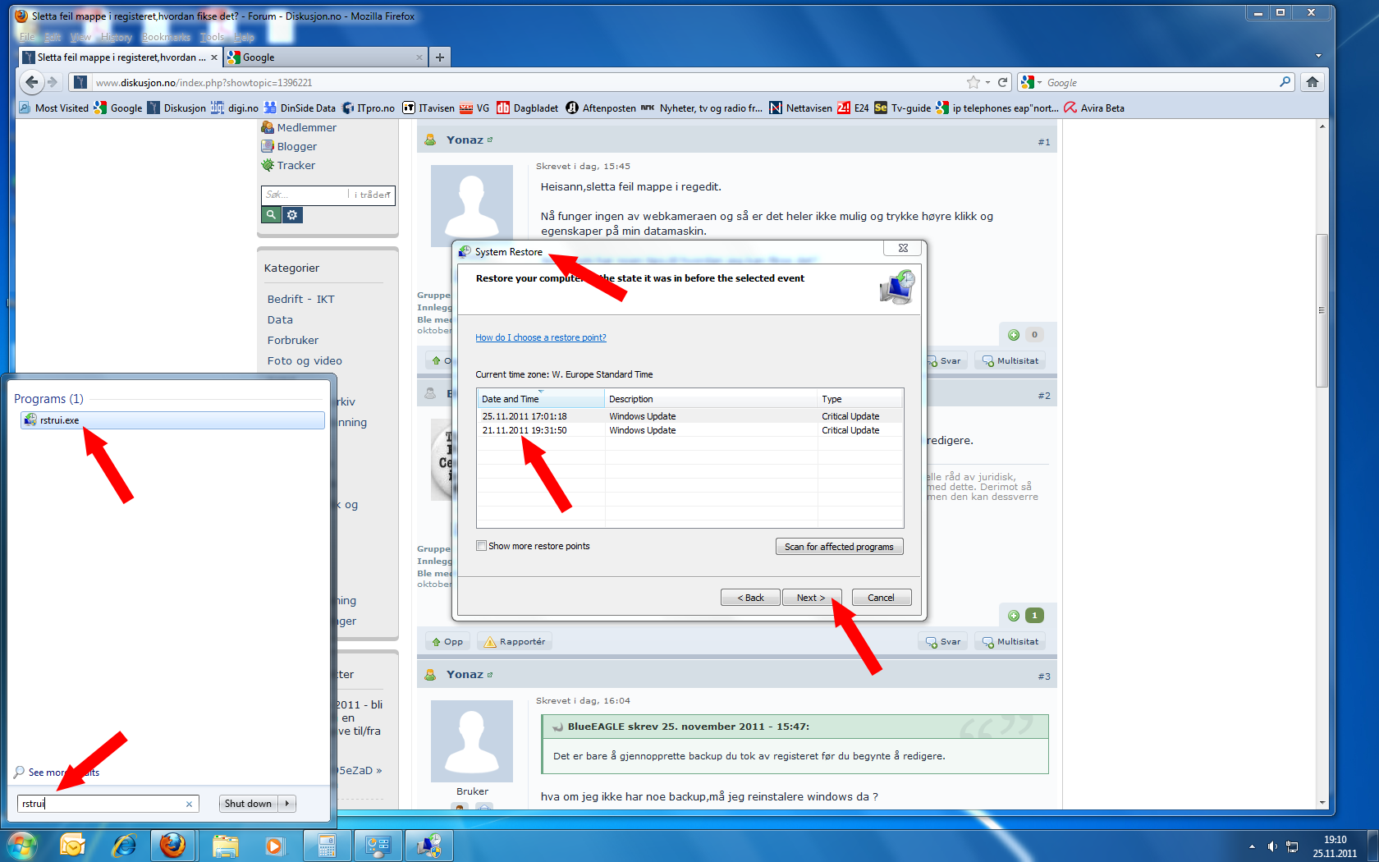Launch Internet Explorer from taskbar
Screen dimensions: 1379x862
click(123, 846)
